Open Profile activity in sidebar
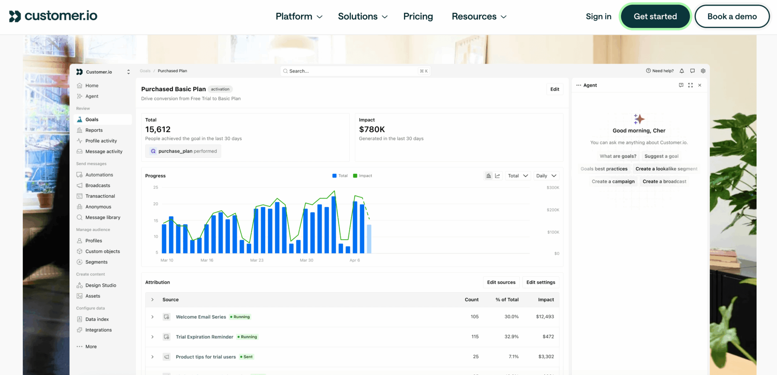The width and height of the screenshot is (777, 375). [103, 141]
